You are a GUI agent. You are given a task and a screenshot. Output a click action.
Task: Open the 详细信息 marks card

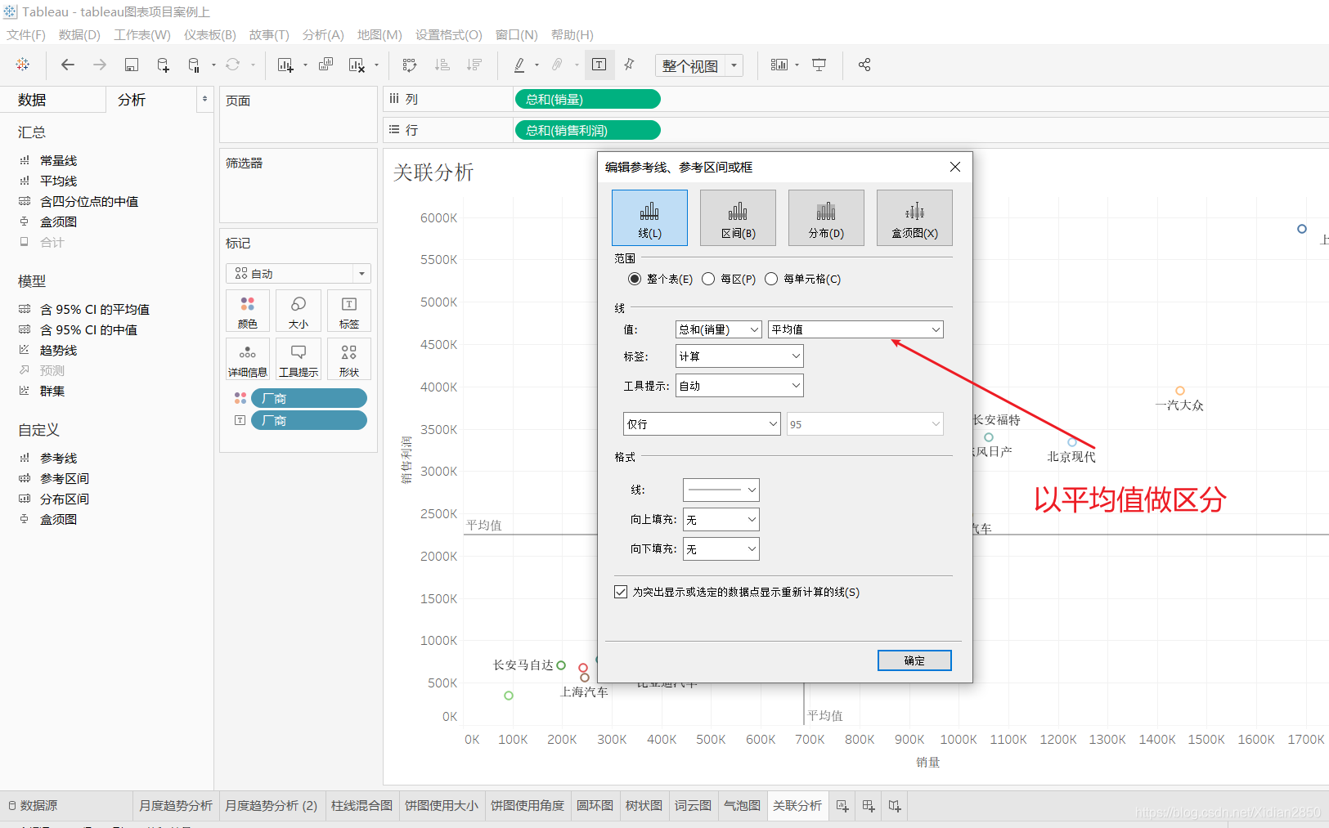[248, 359]
